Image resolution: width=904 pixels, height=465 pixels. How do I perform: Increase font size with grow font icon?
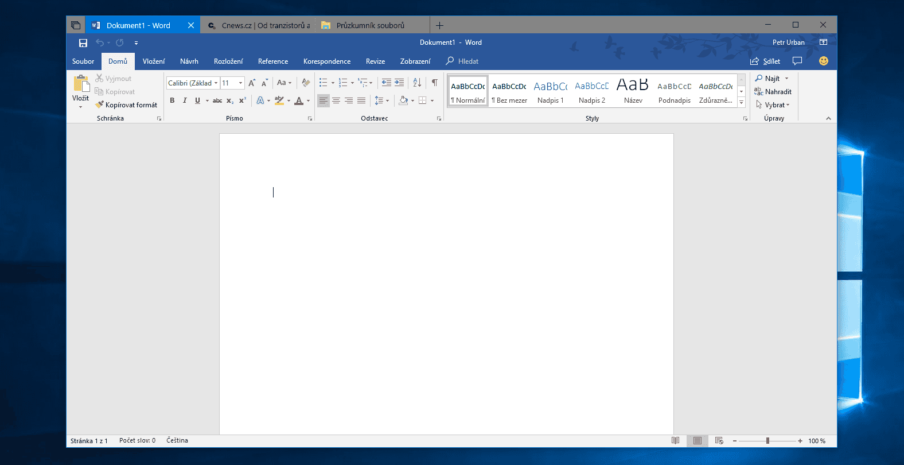pyautogui.click(x=252, y=83)
